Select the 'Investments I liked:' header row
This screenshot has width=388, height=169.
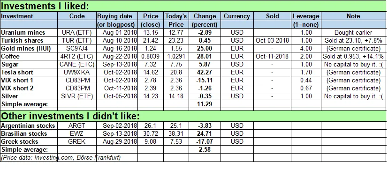(193, 6)
